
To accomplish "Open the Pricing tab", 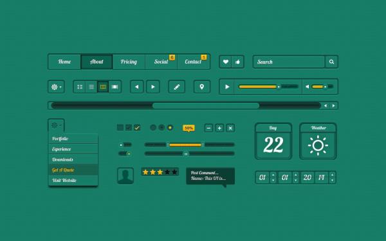I will (x=129, y=62).
